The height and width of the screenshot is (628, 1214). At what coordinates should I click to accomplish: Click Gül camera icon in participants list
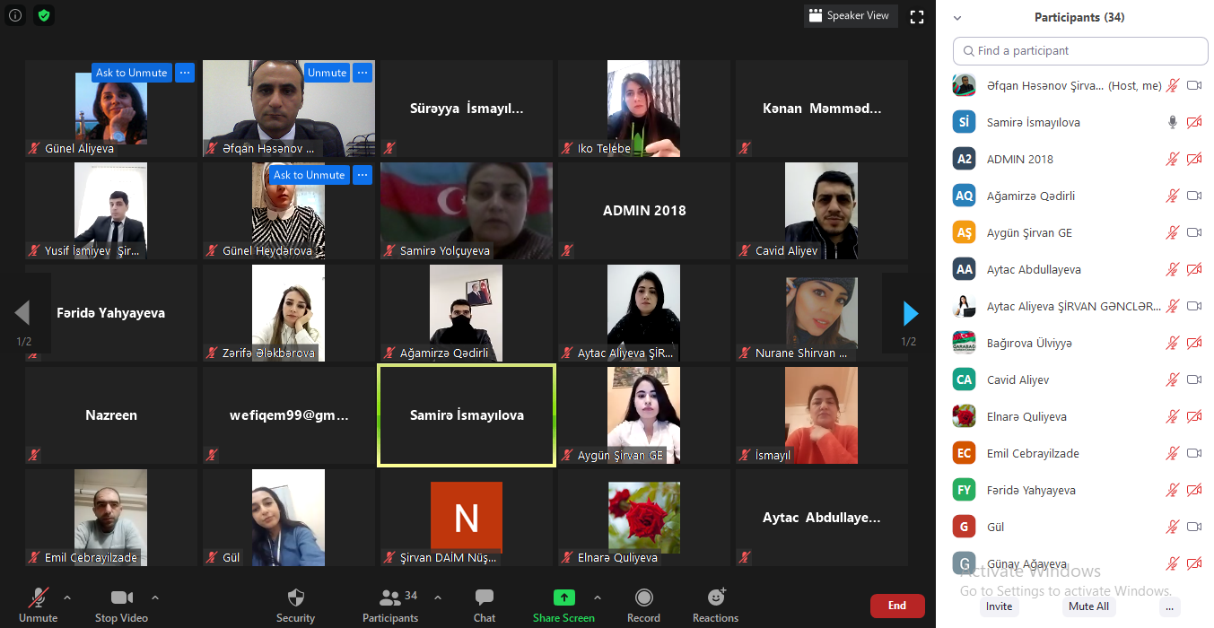click(1194, 527)
